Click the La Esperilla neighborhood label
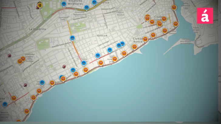The height and width of the screenshot is (124, 221). (37, 29)
